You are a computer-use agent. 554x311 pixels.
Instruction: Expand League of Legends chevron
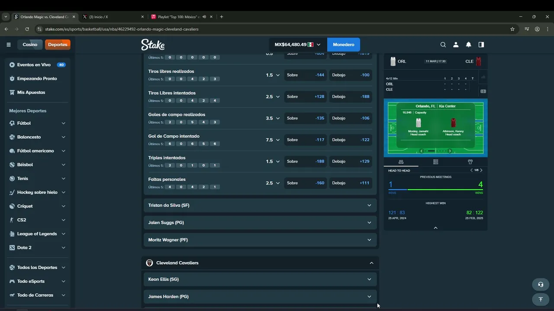(64, 234)
